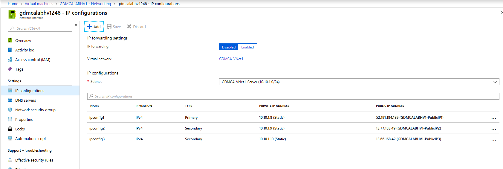Set IP forwarding to Enabled
This screenshot has width=503, height=169.
247,47
